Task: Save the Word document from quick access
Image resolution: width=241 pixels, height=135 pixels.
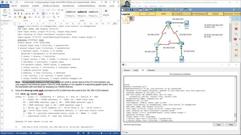Action: pyautogui.click(x=7, y=2)
